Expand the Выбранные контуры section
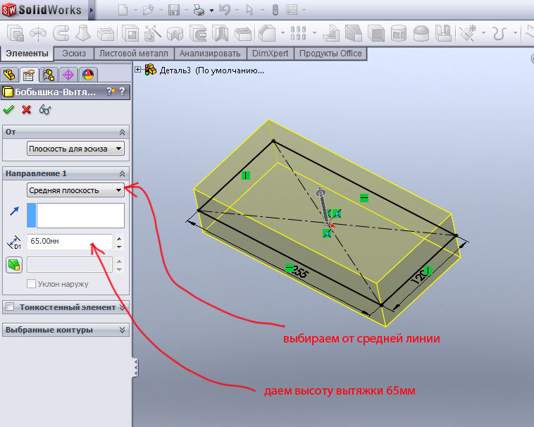Image resolution: width=534 pixels, height=427 pixels. 123,330
